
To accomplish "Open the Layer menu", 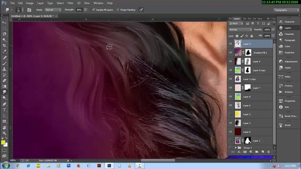I will (x=40, y=3).
